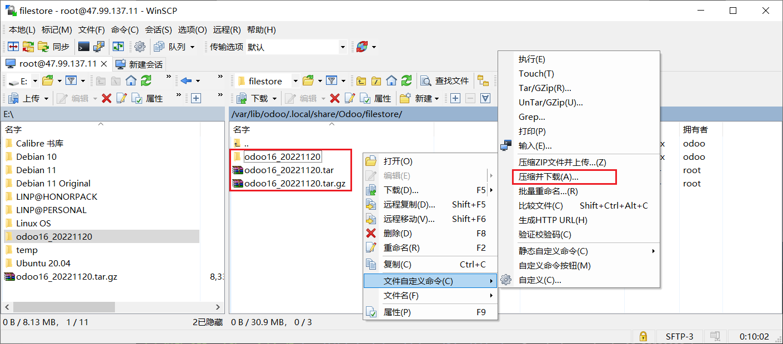783x344 pixels.
Task: Go to remote home directory icon
Action: (x=391, y=81)
